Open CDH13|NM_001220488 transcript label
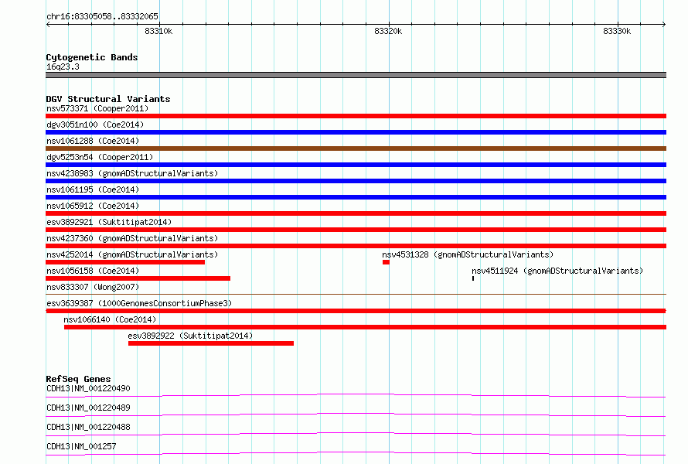 (x=88, y=427)
